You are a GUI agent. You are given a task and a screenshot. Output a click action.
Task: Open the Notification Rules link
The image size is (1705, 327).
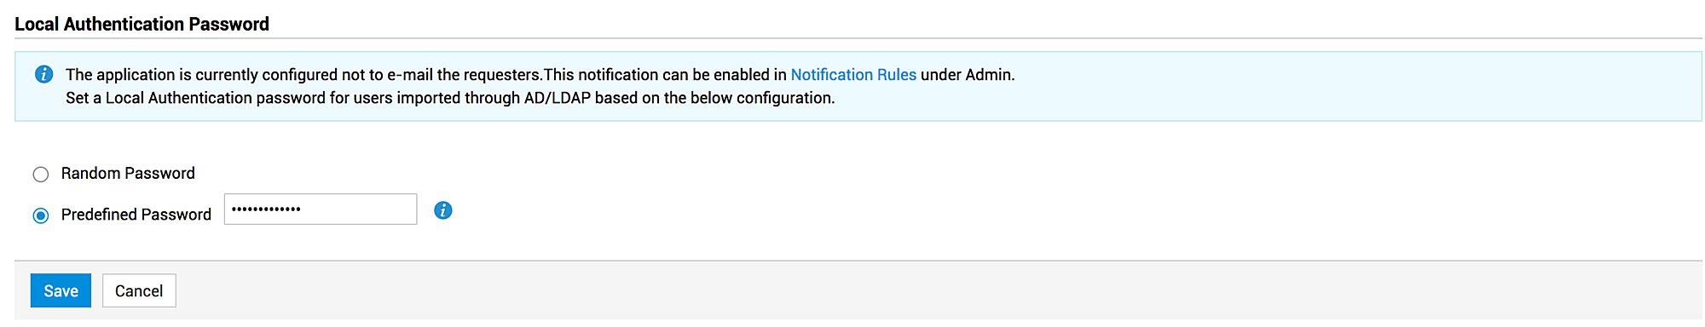coord(853,75)
